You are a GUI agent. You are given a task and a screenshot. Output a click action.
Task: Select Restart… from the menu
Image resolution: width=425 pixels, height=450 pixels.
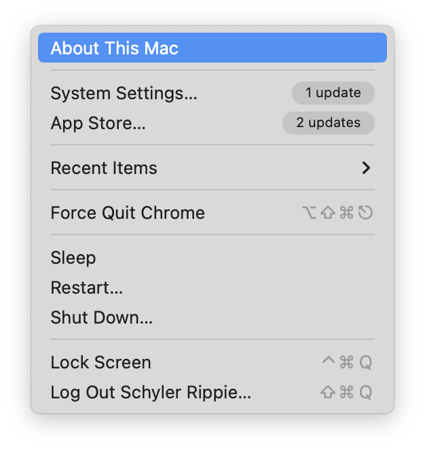coord(87,288)
